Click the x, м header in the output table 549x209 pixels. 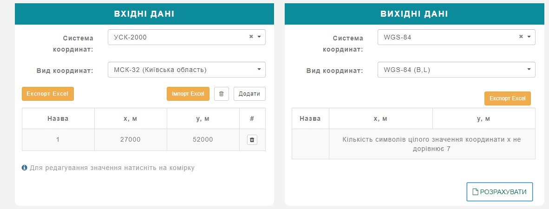point(380,119)
